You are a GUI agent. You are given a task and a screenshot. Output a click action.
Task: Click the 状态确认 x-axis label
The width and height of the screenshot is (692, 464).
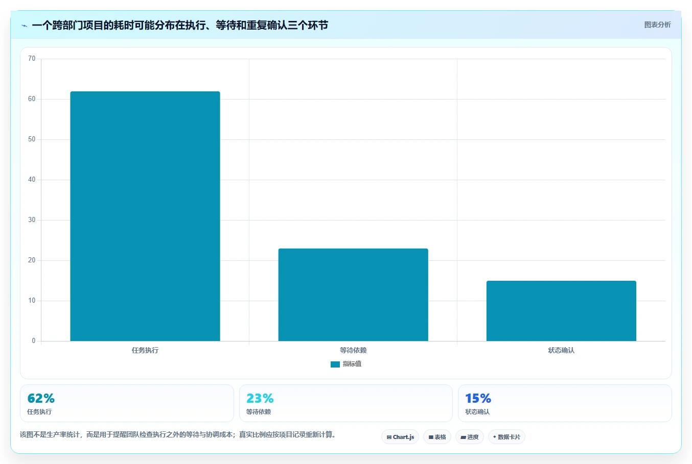point(561,350)
